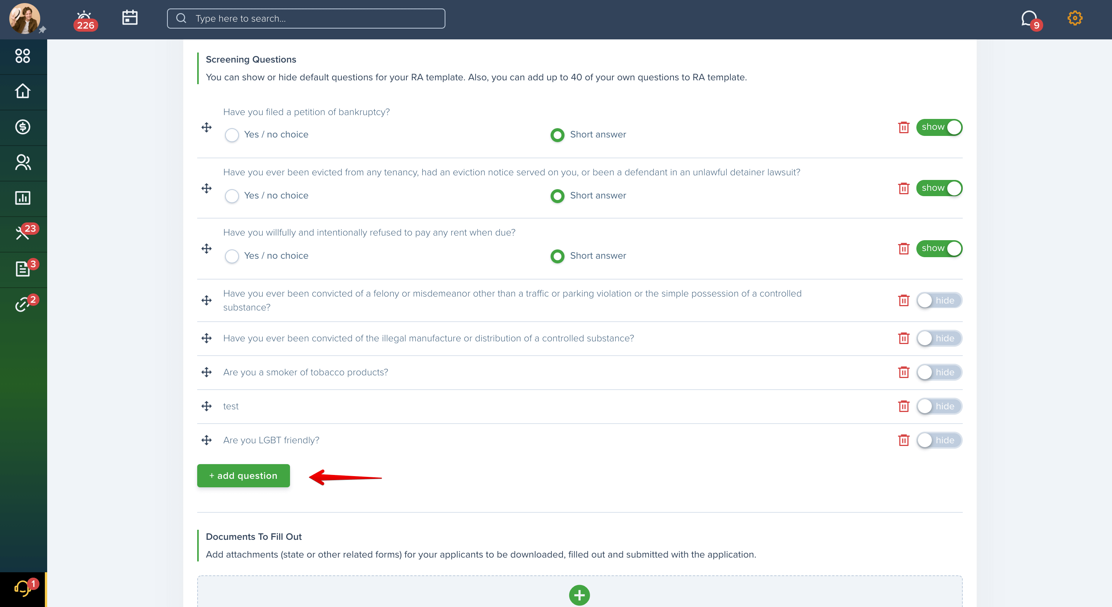Open the orange settings gear
The width and height of the screenshot is (1112, 607).
pyautogui.click(x=1075, y=18)
